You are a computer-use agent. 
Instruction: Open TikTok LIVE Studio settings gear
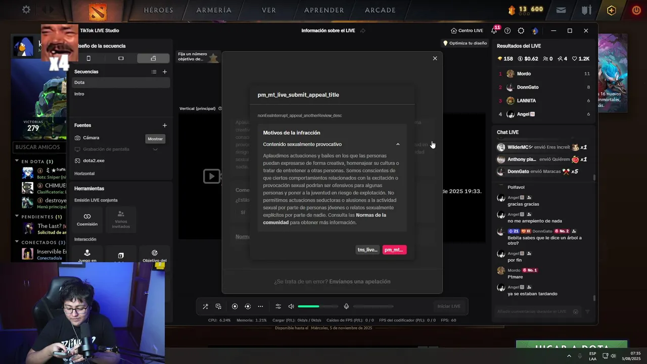pos(521,31)
